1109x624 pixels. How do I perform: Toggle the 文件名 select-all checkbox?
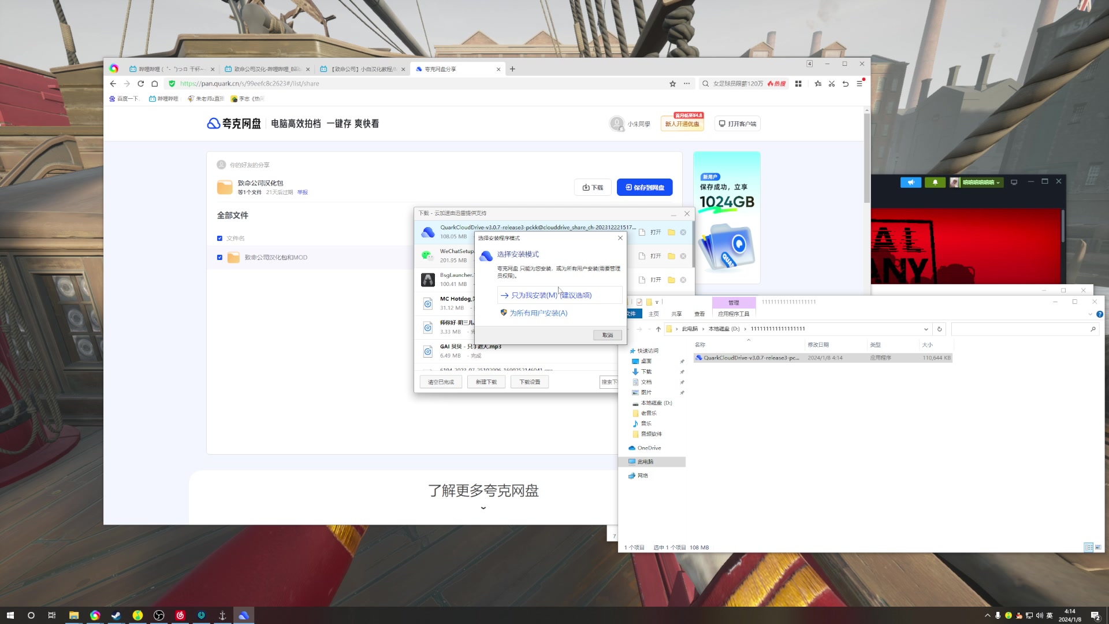coord(219,238)
